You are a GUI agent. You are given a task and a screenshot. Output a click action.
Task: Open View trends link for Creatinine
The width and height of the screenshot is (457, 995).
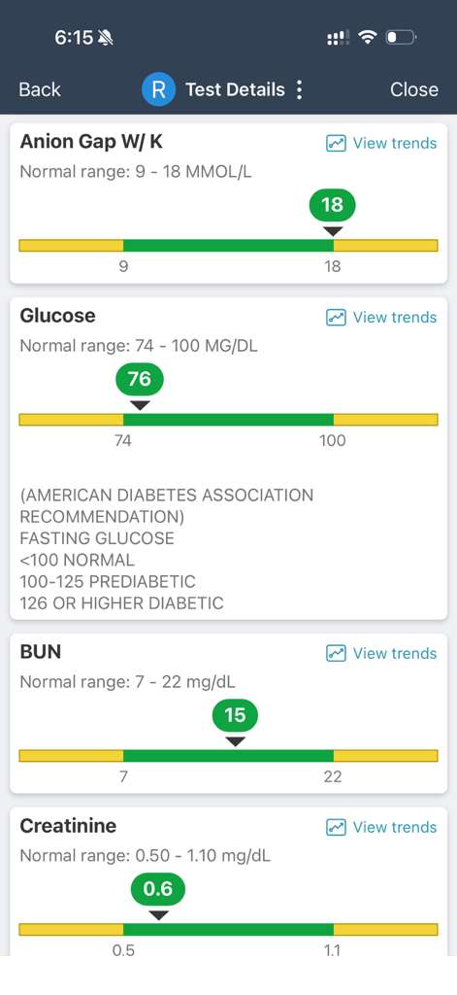(395, 827)
